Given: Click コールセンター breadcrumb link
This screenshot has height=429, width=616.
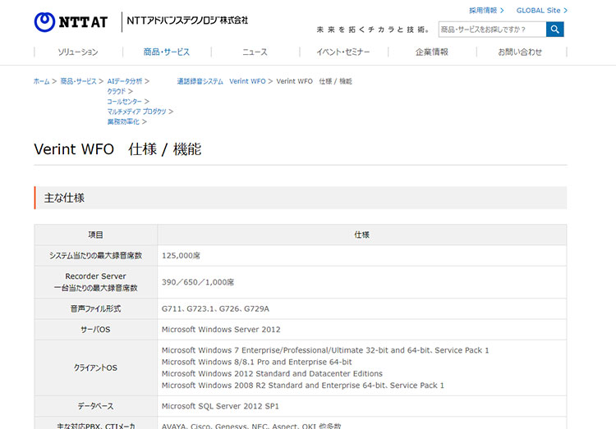Looking at the screenshot, I should 124,102.
